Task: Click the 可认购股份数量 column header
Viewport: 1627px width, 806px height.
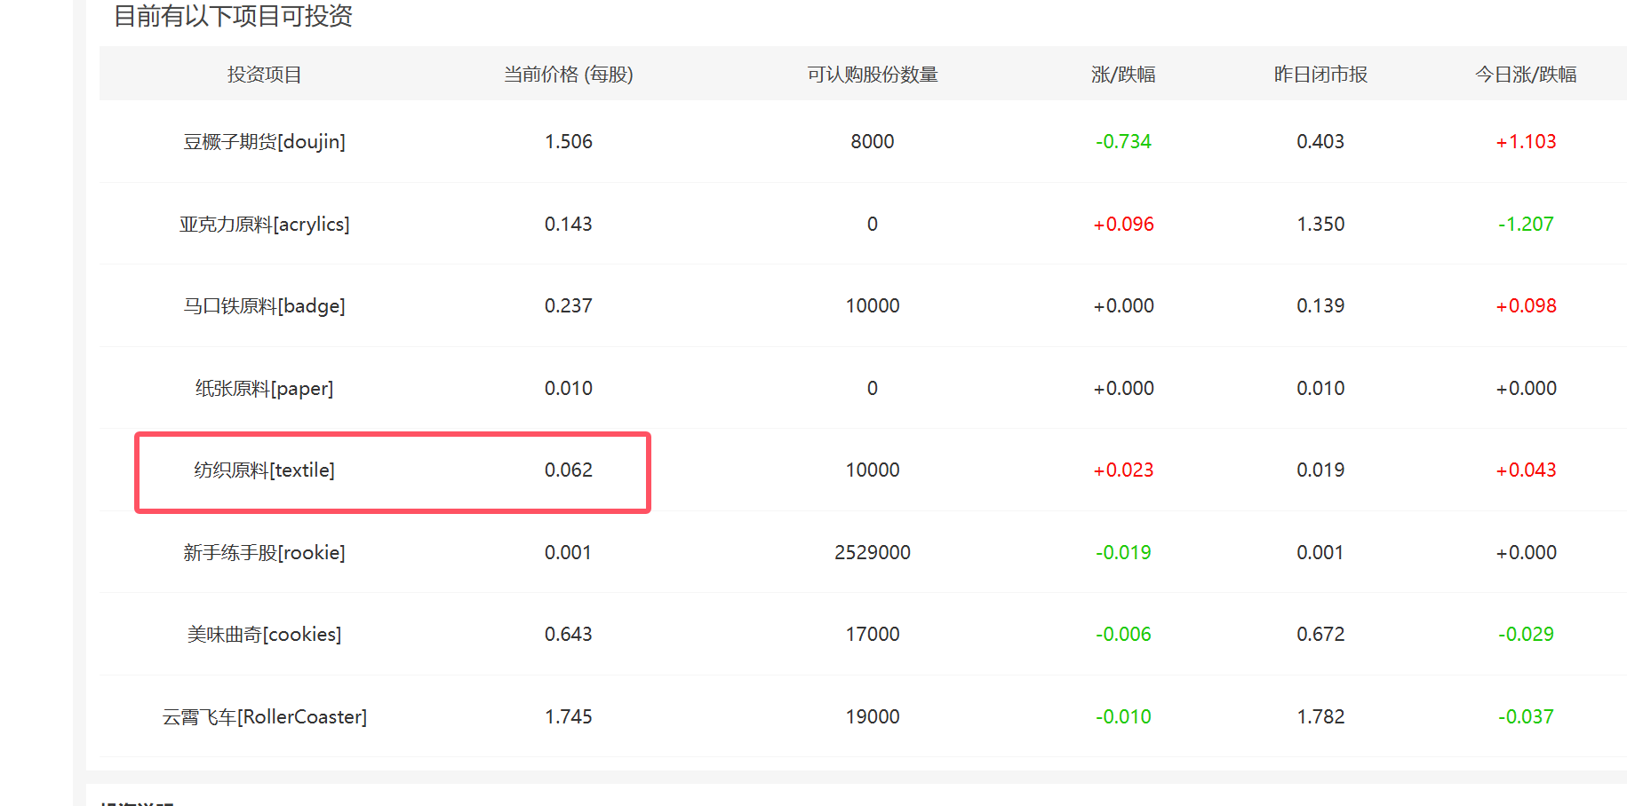Action: [873, 75]
